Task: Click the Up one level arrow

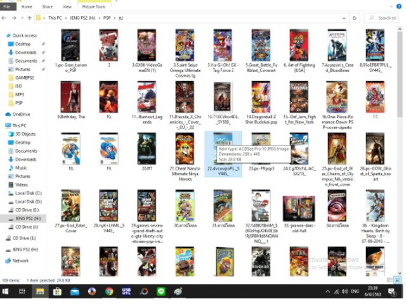Action: [28, 18]
